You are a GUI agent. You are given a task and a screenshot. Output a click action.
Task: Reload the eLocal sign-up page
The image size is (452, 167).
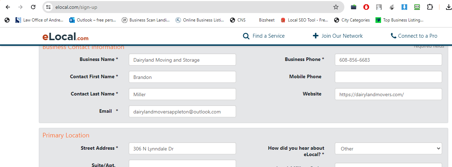pyautogui.click(x=33, y=7)
